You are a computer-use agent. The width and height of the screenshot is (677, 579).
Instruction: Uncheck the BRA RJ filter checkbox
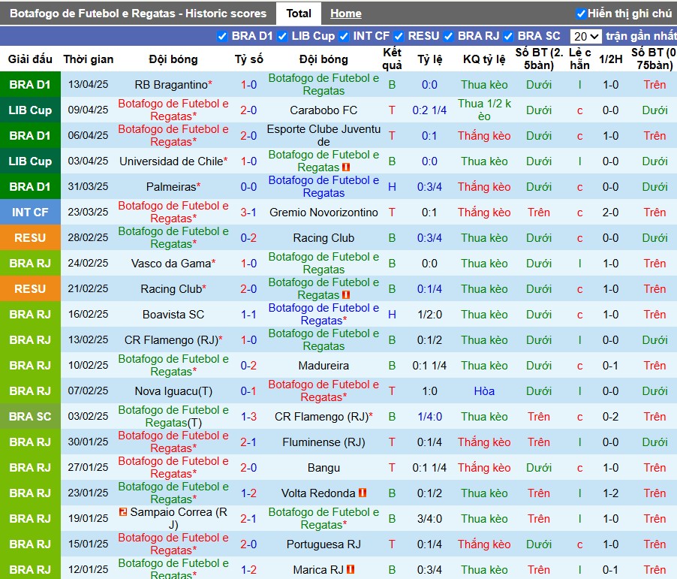coord(448,36)
